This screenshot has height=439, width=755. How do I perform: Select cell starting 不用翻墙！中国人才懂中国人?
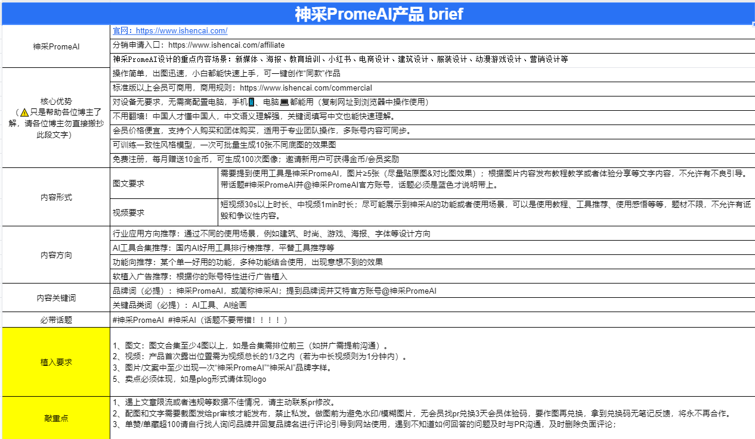[x=433, y=116]
